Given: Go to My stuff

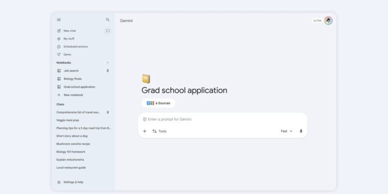Looking at the screenshot, I should pyautogui.click(x=69, y=39).
